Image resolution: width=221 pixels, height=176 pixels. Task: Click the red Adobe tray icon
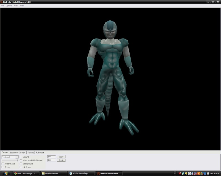pos(180,174)
